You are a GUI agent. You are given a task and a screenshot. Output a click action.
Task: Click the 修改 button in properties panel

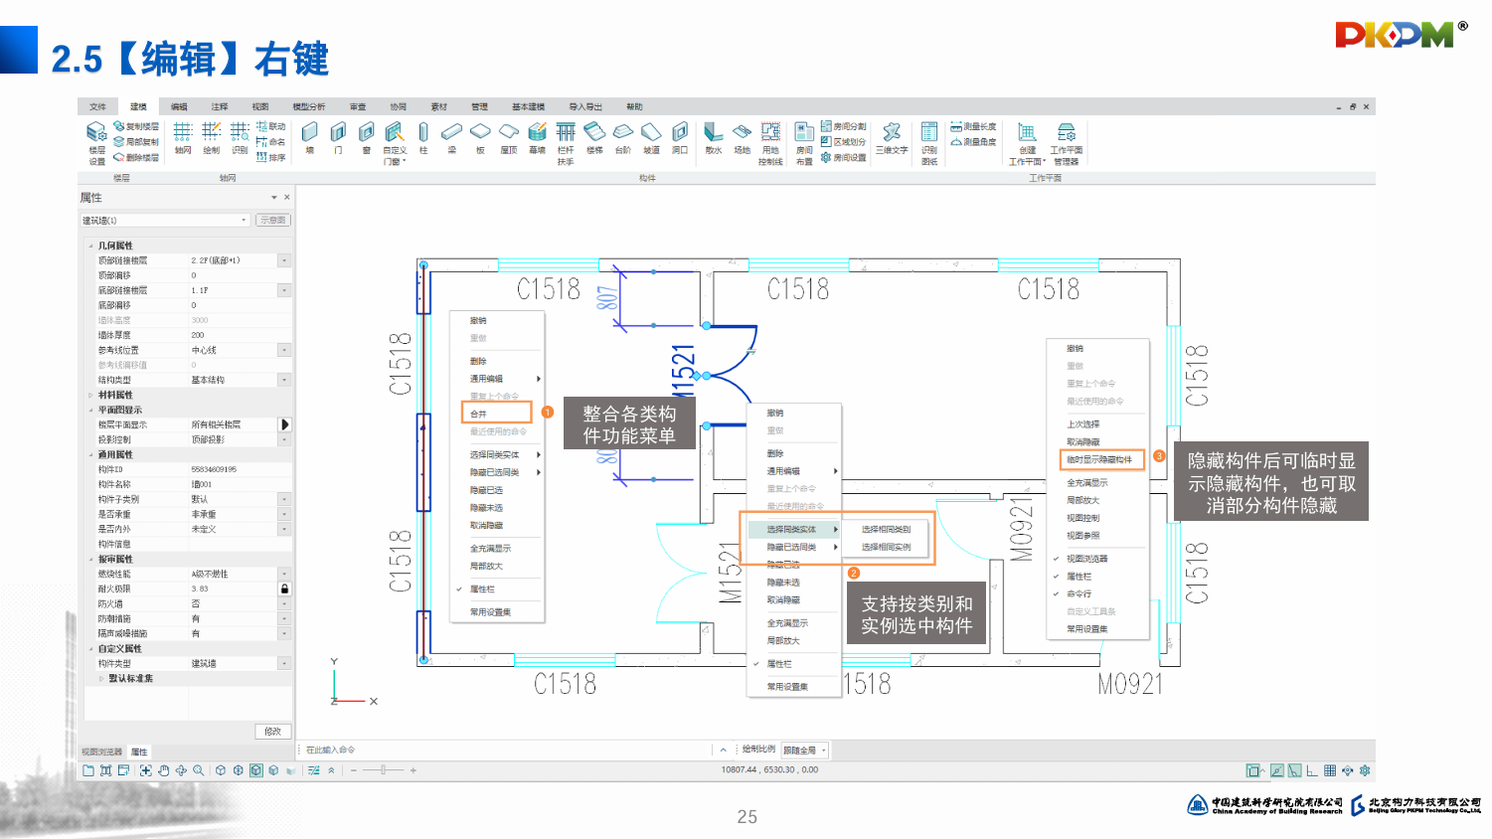pyautogui.click(x=272, y=731)
